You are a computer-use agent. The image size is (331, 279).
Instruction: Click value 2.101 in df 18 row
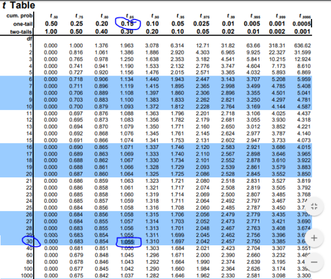tap(202, 160)
